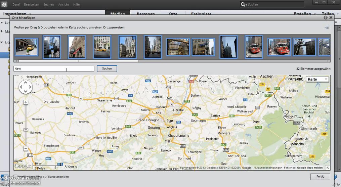Screen dimensions: 341x187
Task: Select the first red fire truck thumbnail
Action: pyautogui.click(x=254, y=47)
